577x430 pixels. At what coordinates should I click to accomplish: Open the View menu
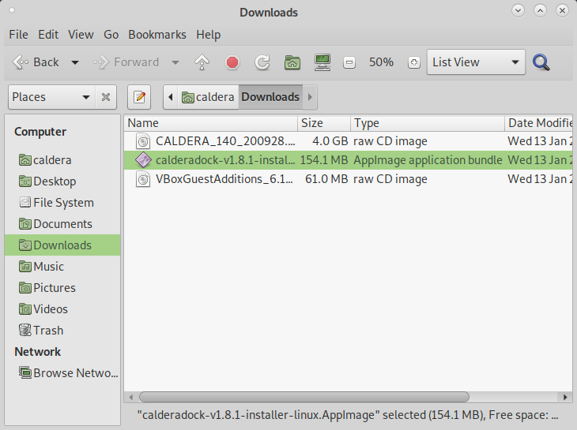(x=81, y=35)
